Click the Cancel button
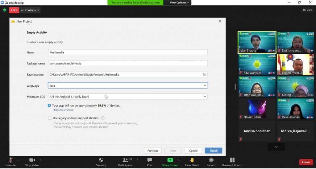This screenshot has height=169, width=316. (x=193, y=151)
